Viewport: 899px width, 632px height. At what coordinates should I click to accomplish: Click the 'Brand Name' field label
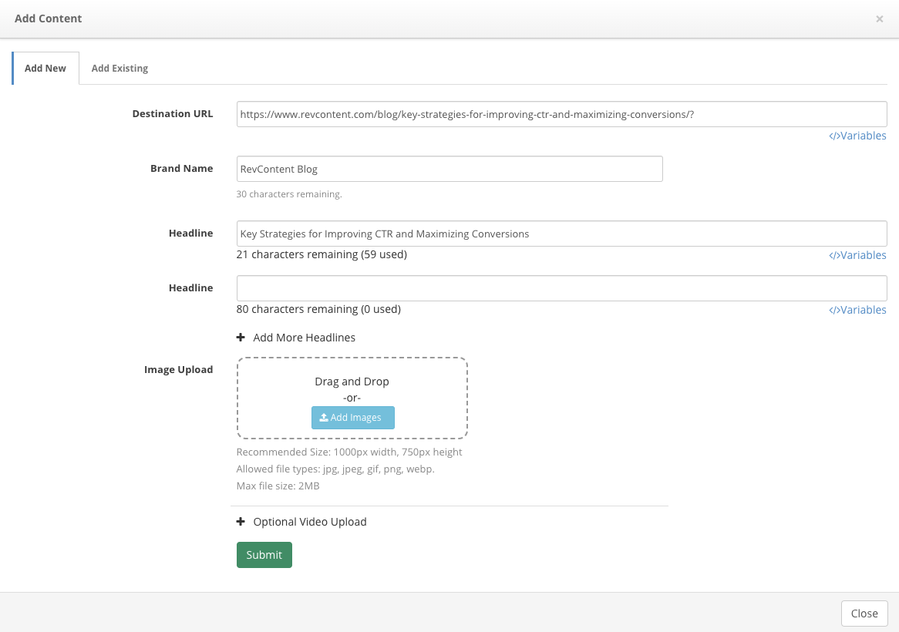tap(181, 168)
